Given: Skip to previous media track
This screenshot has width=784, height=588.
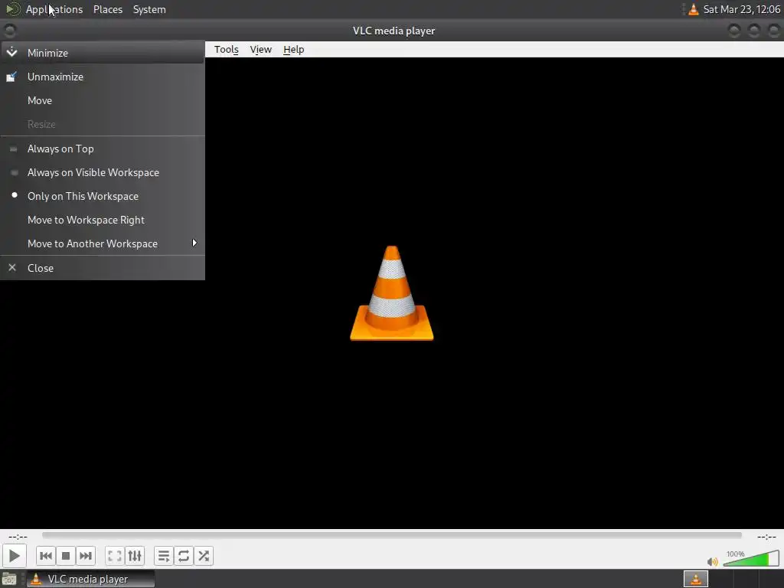Looking at the screenshot, I should point(45,556).
